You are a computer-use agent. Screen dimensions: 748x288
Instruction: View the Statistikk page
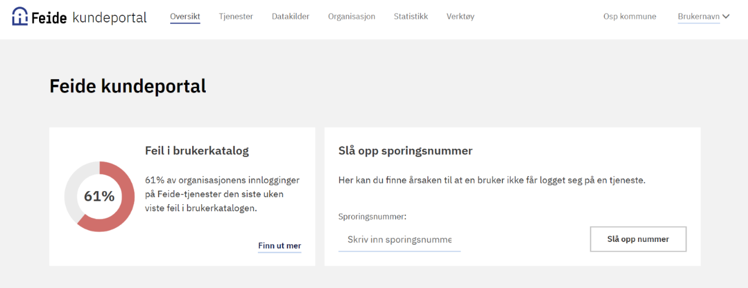point(411,17)
